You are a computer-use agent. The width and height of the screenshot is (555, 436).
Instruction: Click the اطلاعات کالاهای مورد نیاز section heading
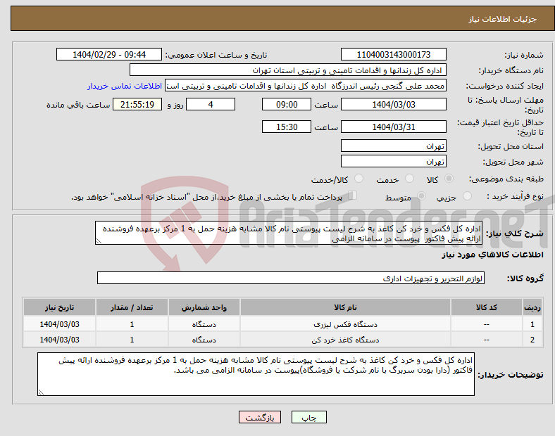click(492, 255)
